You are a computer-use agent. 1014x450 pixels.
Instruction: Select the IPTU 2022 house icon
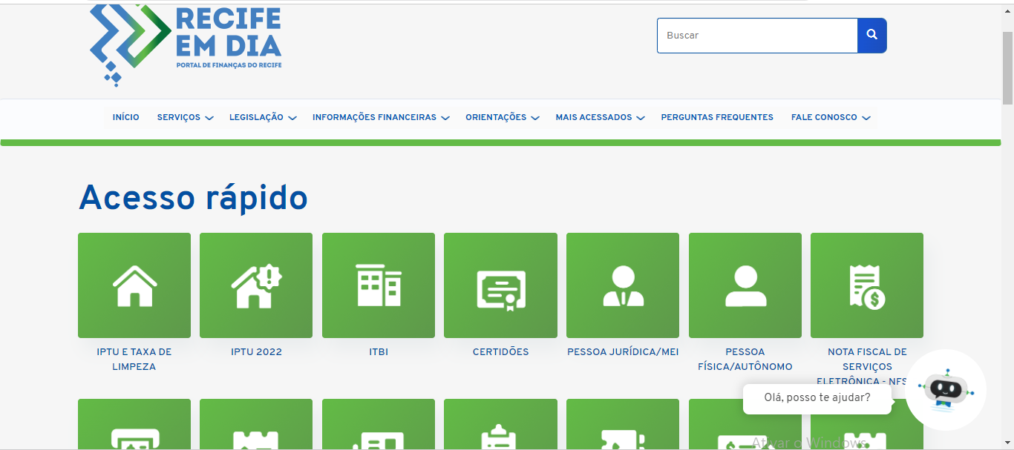click(255, 285)
